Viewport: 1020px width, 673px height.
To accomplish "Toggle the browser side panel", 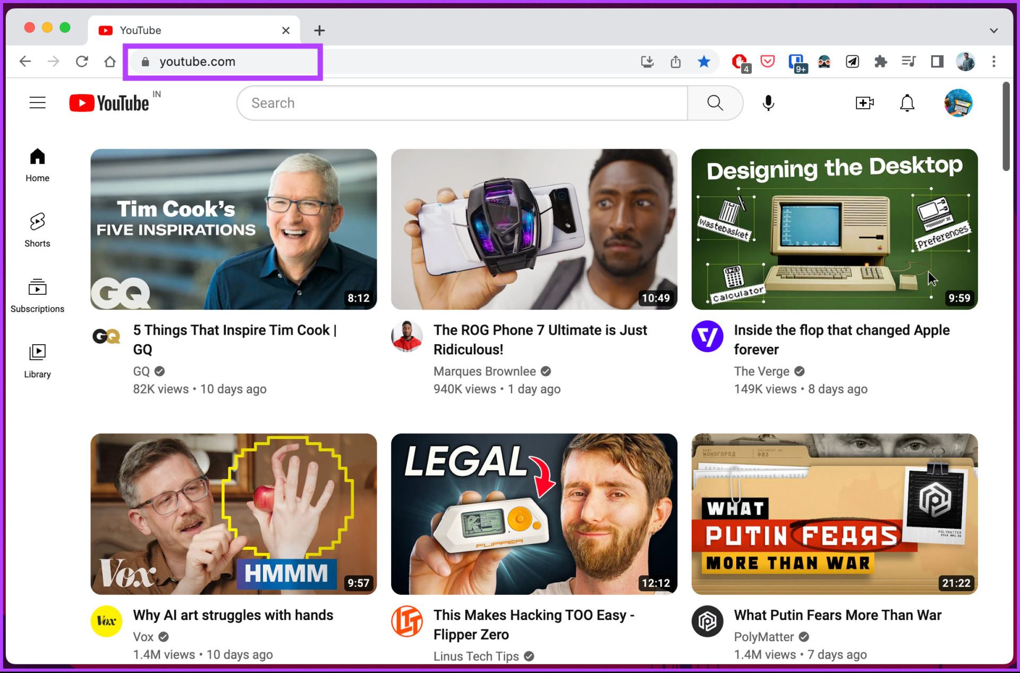I will point(937,62).
